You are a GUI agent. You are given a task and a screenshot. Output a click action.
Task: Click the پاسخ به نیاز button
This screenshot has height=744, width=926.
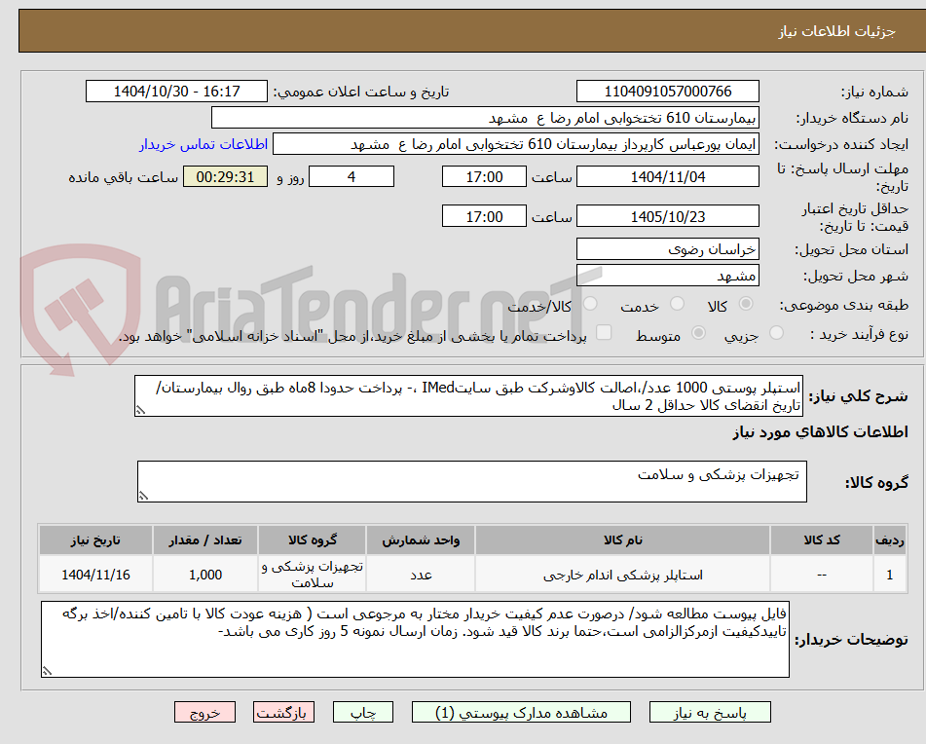710,712
